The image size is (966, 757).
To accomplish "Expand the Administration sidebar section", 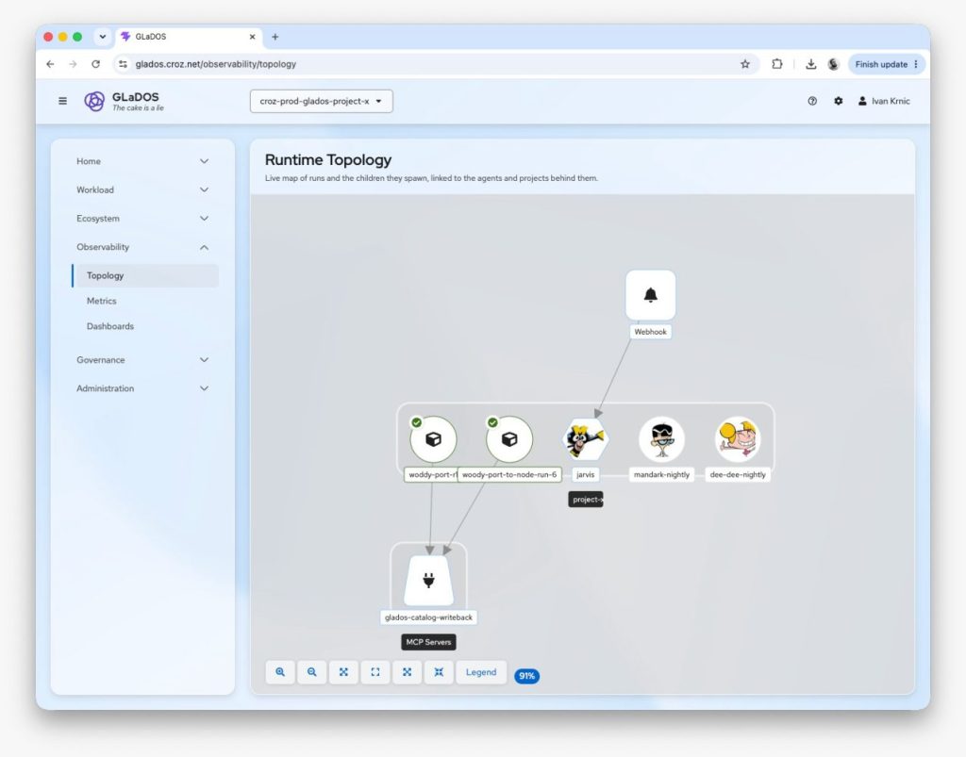I will coord(142,388).
